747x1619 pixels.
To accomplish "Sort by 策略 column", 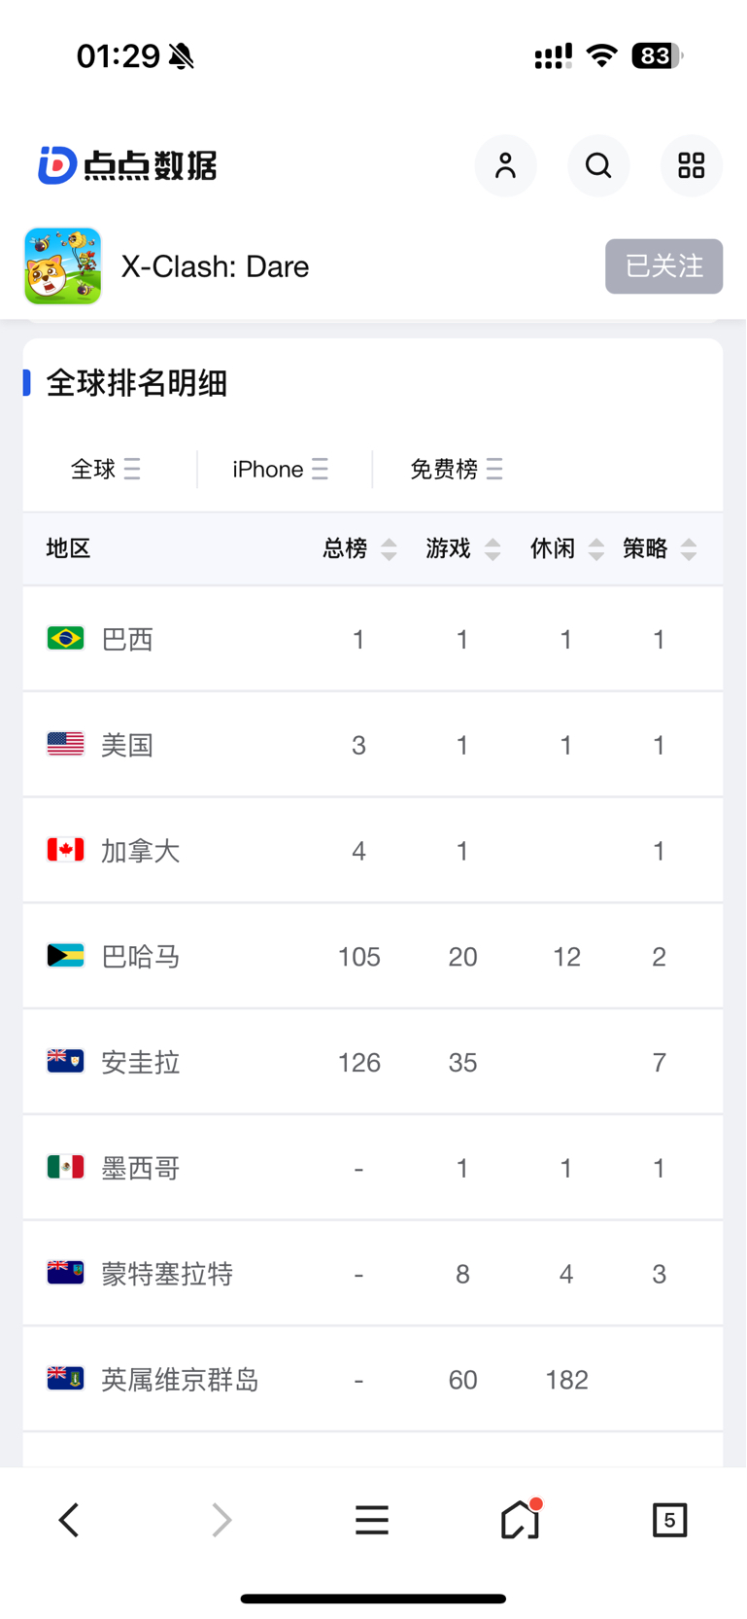I will (661, 549).
